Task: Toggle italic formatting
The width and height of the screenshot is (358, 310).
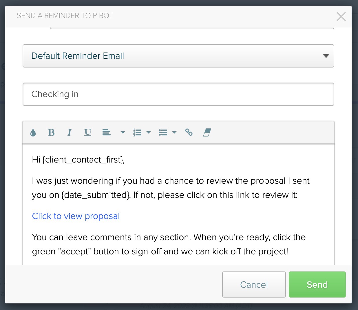Action: pyautogui.click(x=69, y=133)
